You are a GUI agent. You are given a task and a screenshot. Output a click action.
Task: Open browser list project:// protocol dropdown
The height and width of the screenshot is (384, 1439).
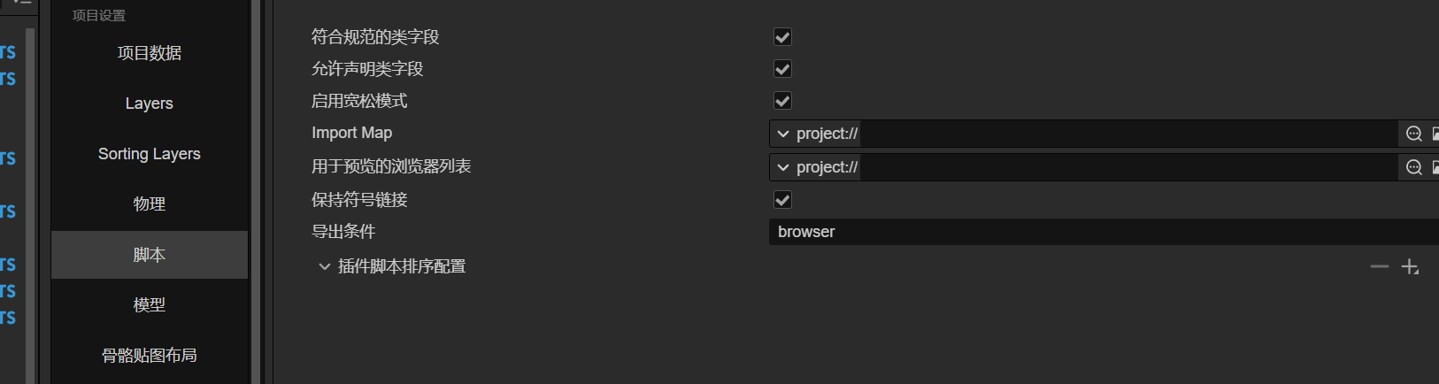(x=815, y=167)
